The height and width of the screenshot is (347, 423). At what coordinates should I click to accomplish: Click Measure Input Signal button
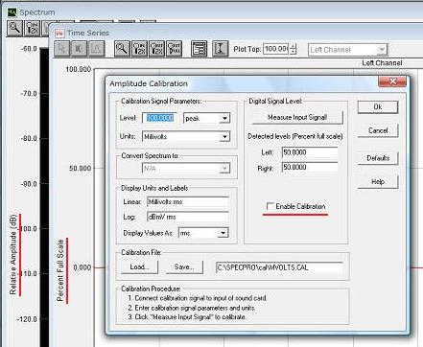297,117
